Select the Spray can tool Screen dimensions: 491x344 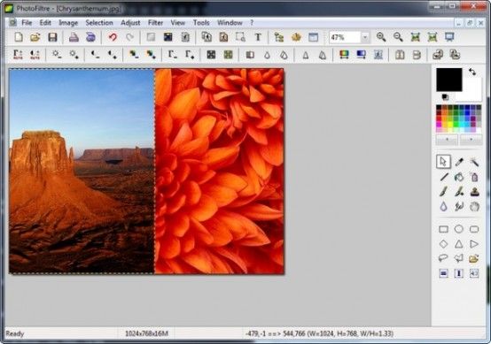point(474,177)
